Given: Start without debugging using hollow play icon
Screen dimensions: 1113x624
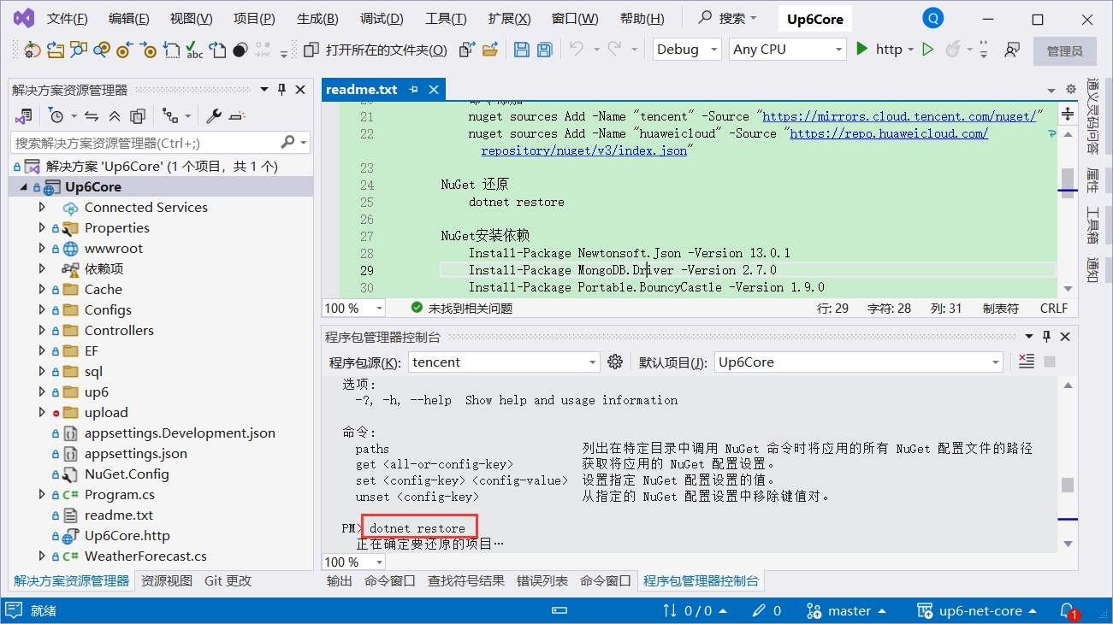Looking at the screenshot, I should [x=927, y=50].
